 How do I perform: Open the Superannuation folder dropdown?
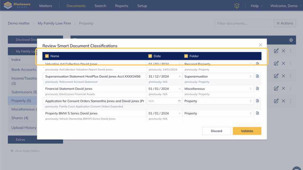(218, 76)
